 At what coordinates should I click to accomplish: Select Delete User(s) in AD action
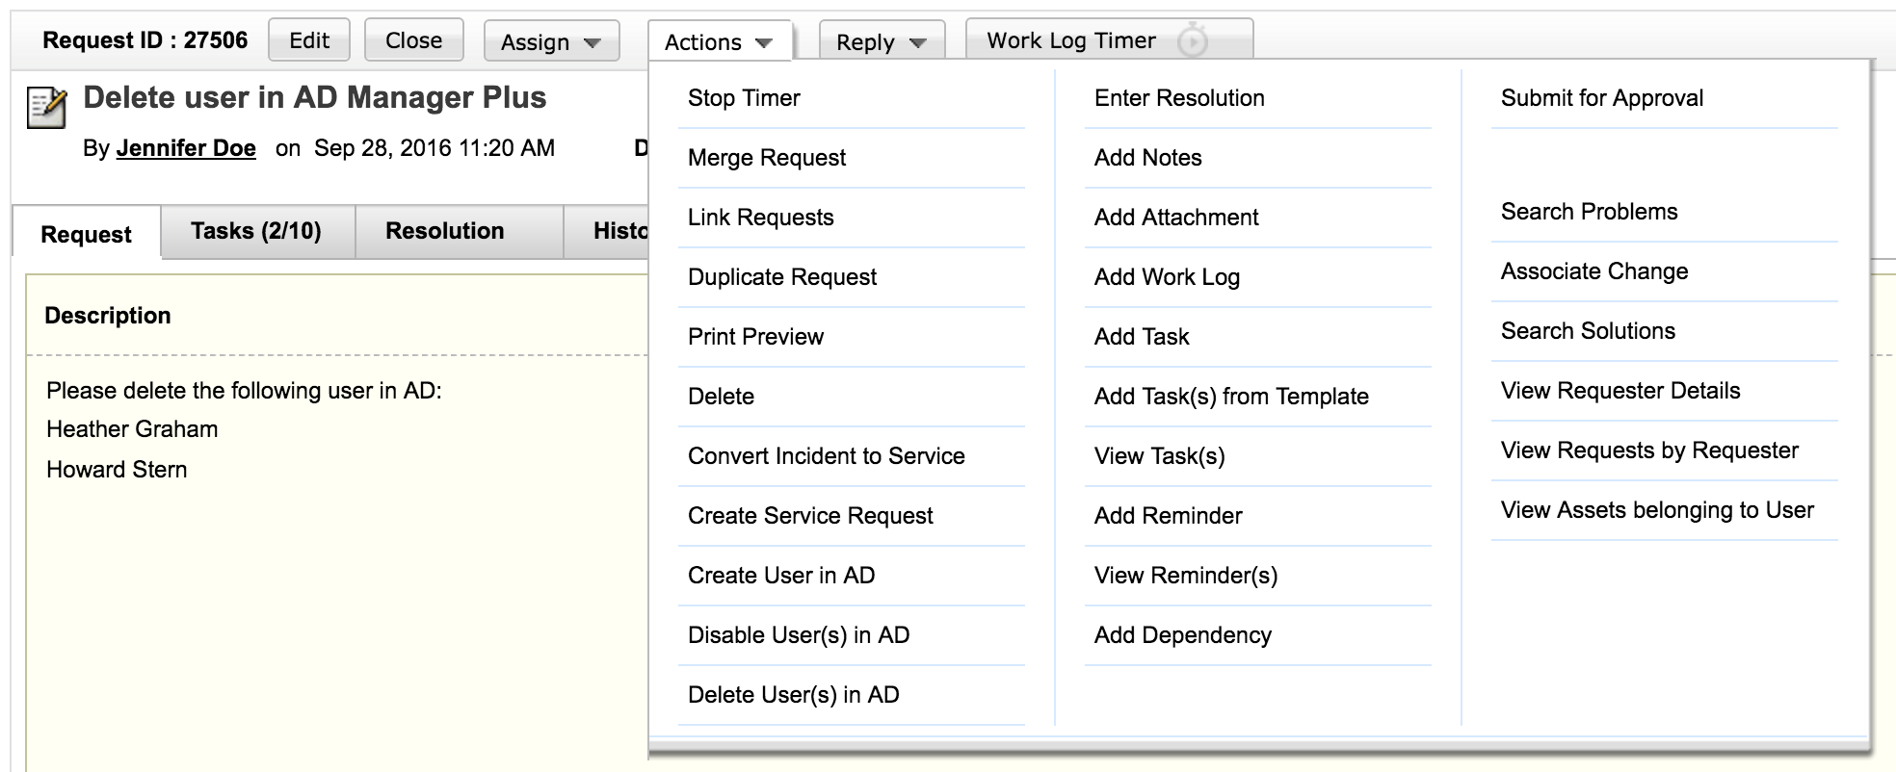(x=793, y=695)
